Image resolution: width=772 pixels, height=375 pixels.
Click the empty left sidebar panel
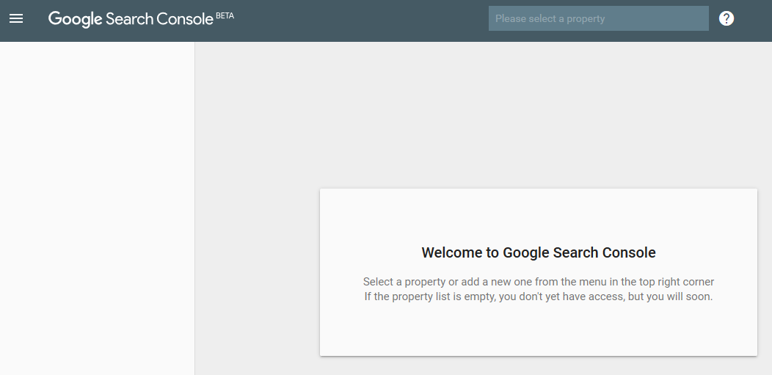click(97, 205)
